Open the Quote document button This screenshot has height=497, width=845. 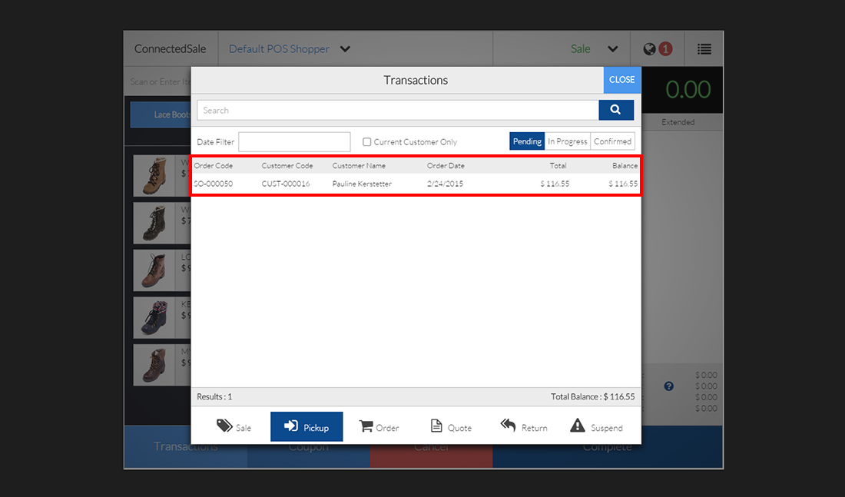tap(451, 427)
